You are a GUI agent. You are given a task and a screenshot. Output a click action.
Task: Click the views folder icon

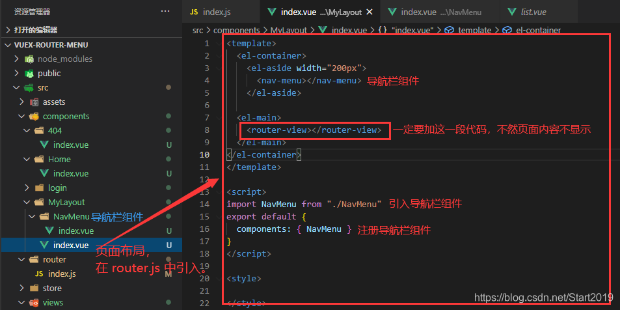(x=34, y=302)
